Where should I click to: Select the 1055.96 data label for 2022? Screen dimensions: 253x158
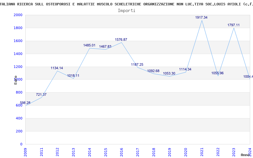click(218, 73)
